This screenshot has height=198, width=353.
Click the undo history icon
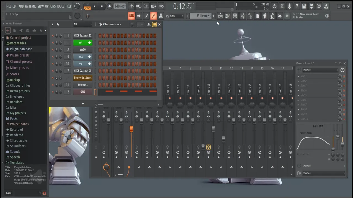[274, 6]
